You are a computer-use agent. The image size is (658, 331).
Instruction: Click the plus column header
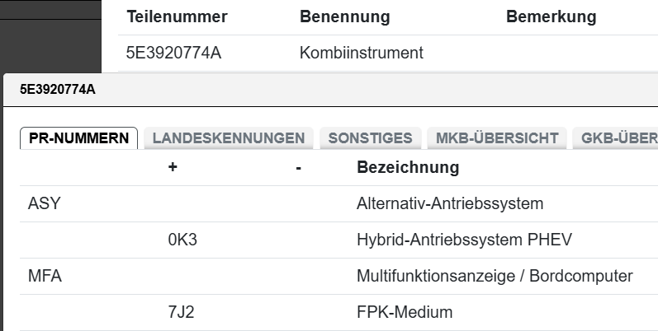pos(173,168)
